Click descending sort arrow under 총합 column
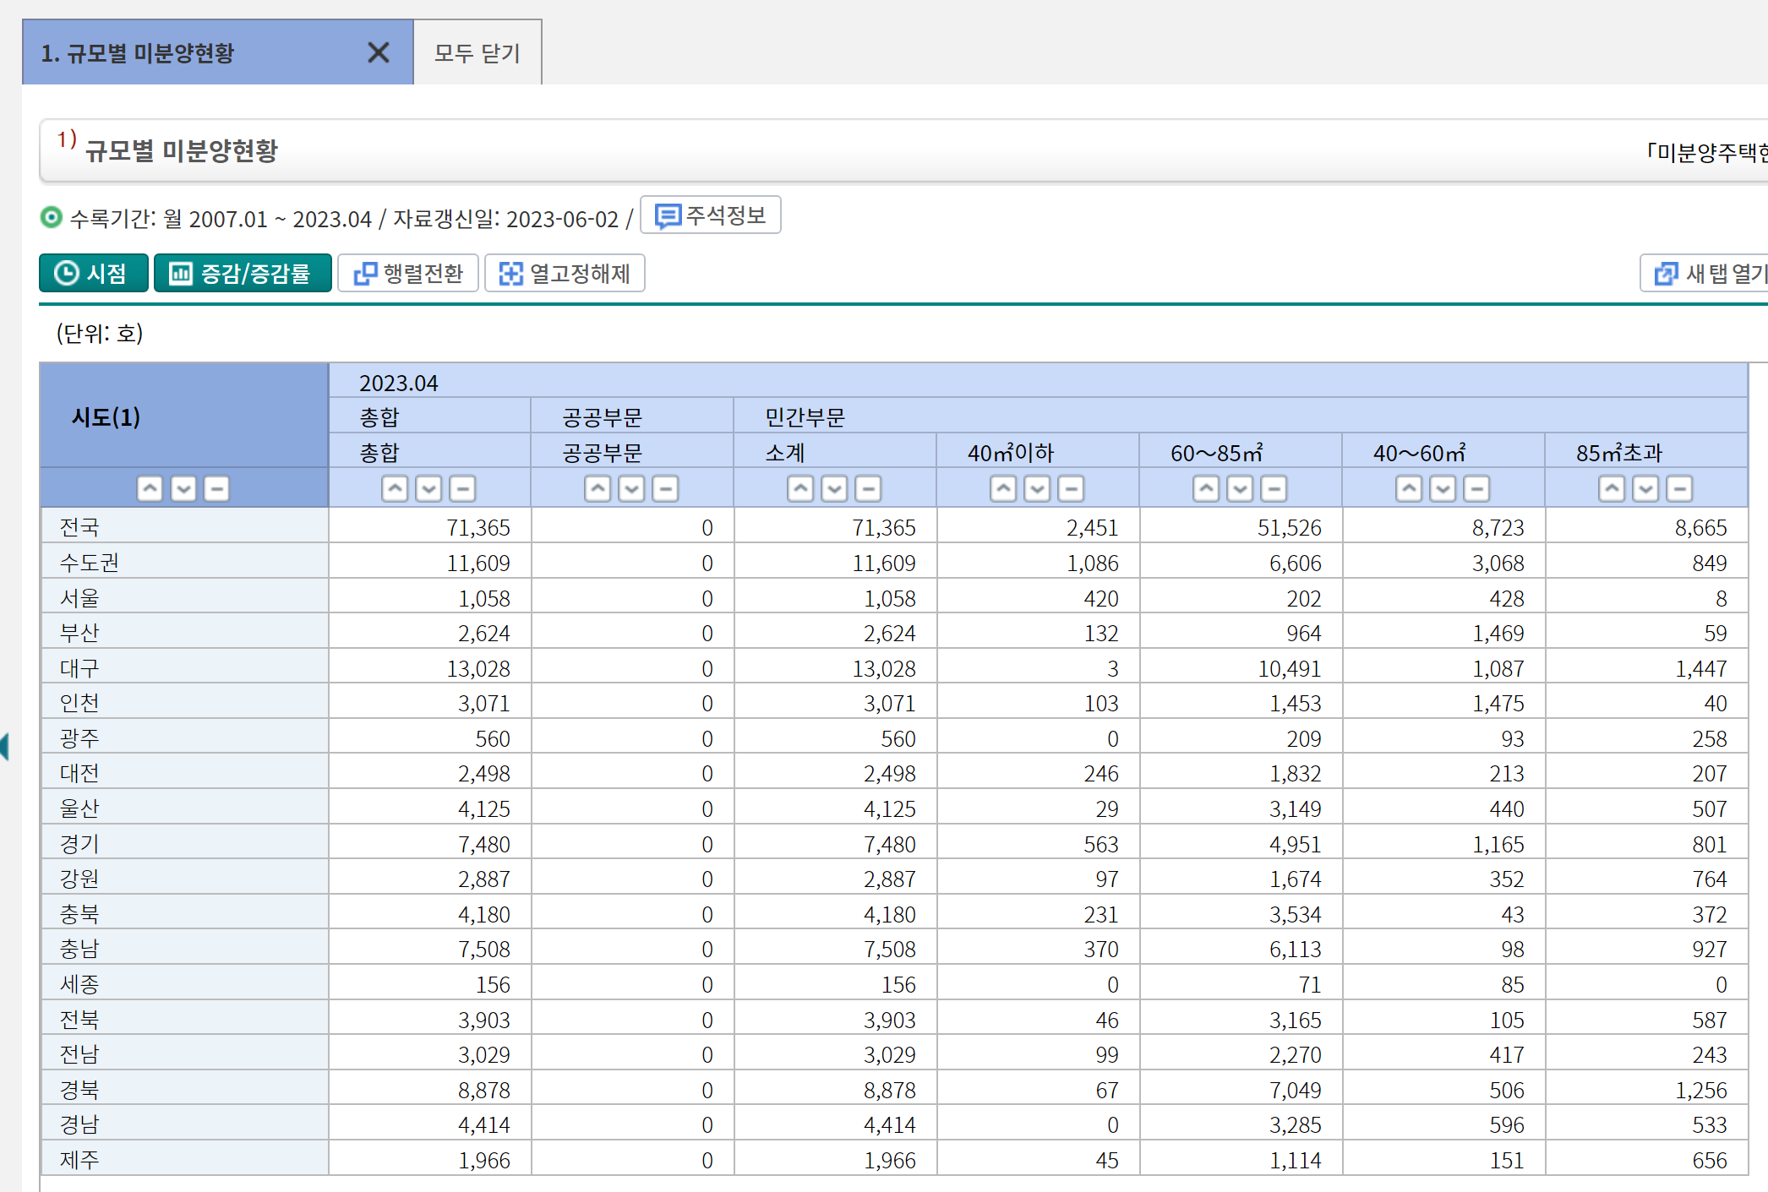The height and width of the screenshot is (1192, 1768). click(428, 488)
